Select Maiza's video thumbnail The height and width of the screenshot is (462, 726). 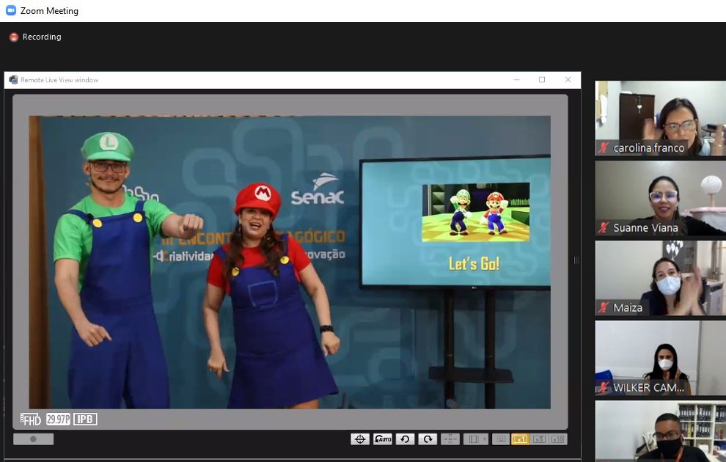pos(660,278)
